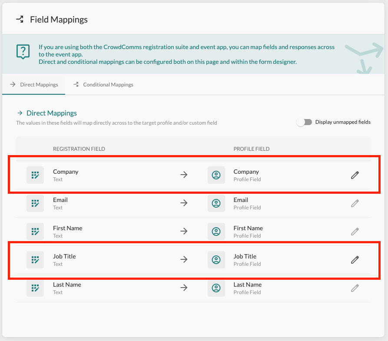The width and height of the screenshot is (388, 341).
Task: Click the Direct Mappings section heading
Action: [x=51, y=113]
